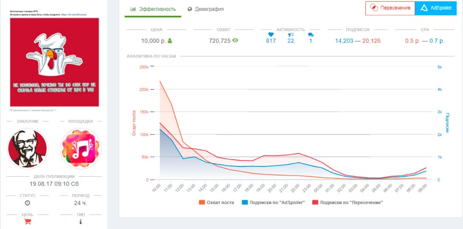
Task: Click the 14,203 subscriptions value
Action: (x=344, y=41)
